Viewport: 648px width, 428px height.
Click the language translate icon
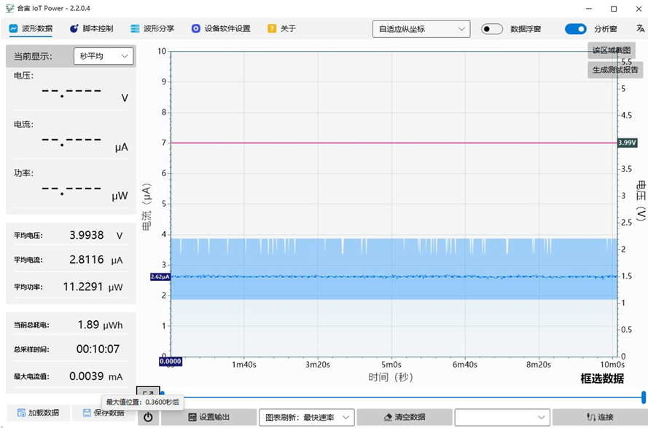click(640, 28)
